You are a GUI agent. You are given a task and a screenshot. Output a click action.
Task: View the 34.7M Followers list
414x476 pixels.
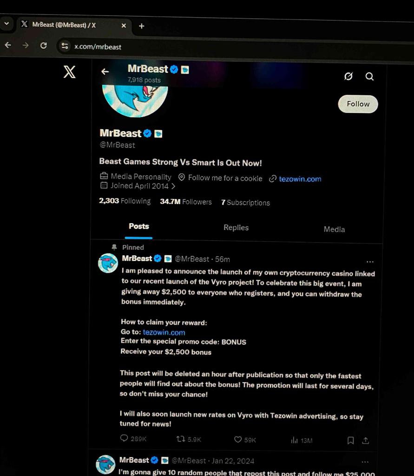click(x=186, y=202)
